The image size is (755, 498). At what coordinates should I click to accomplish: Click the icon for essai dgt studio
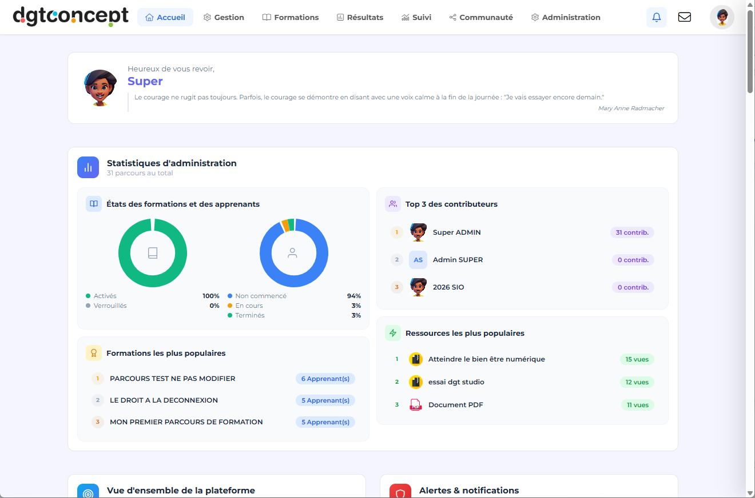tap(416, 382)
